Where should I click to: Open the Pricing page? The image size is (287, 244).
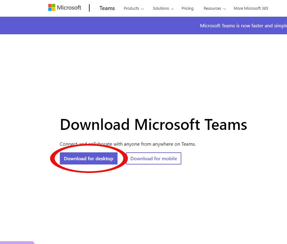point(187,8)
